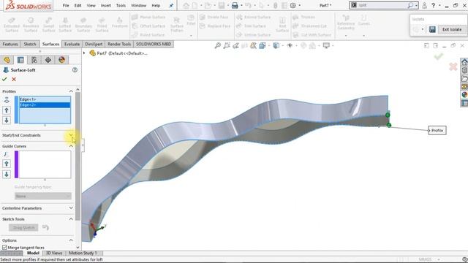The height and width of the screenshot is (263, 468).
Task: Expand Start/End Constraints section
Action: coord(71,135)
